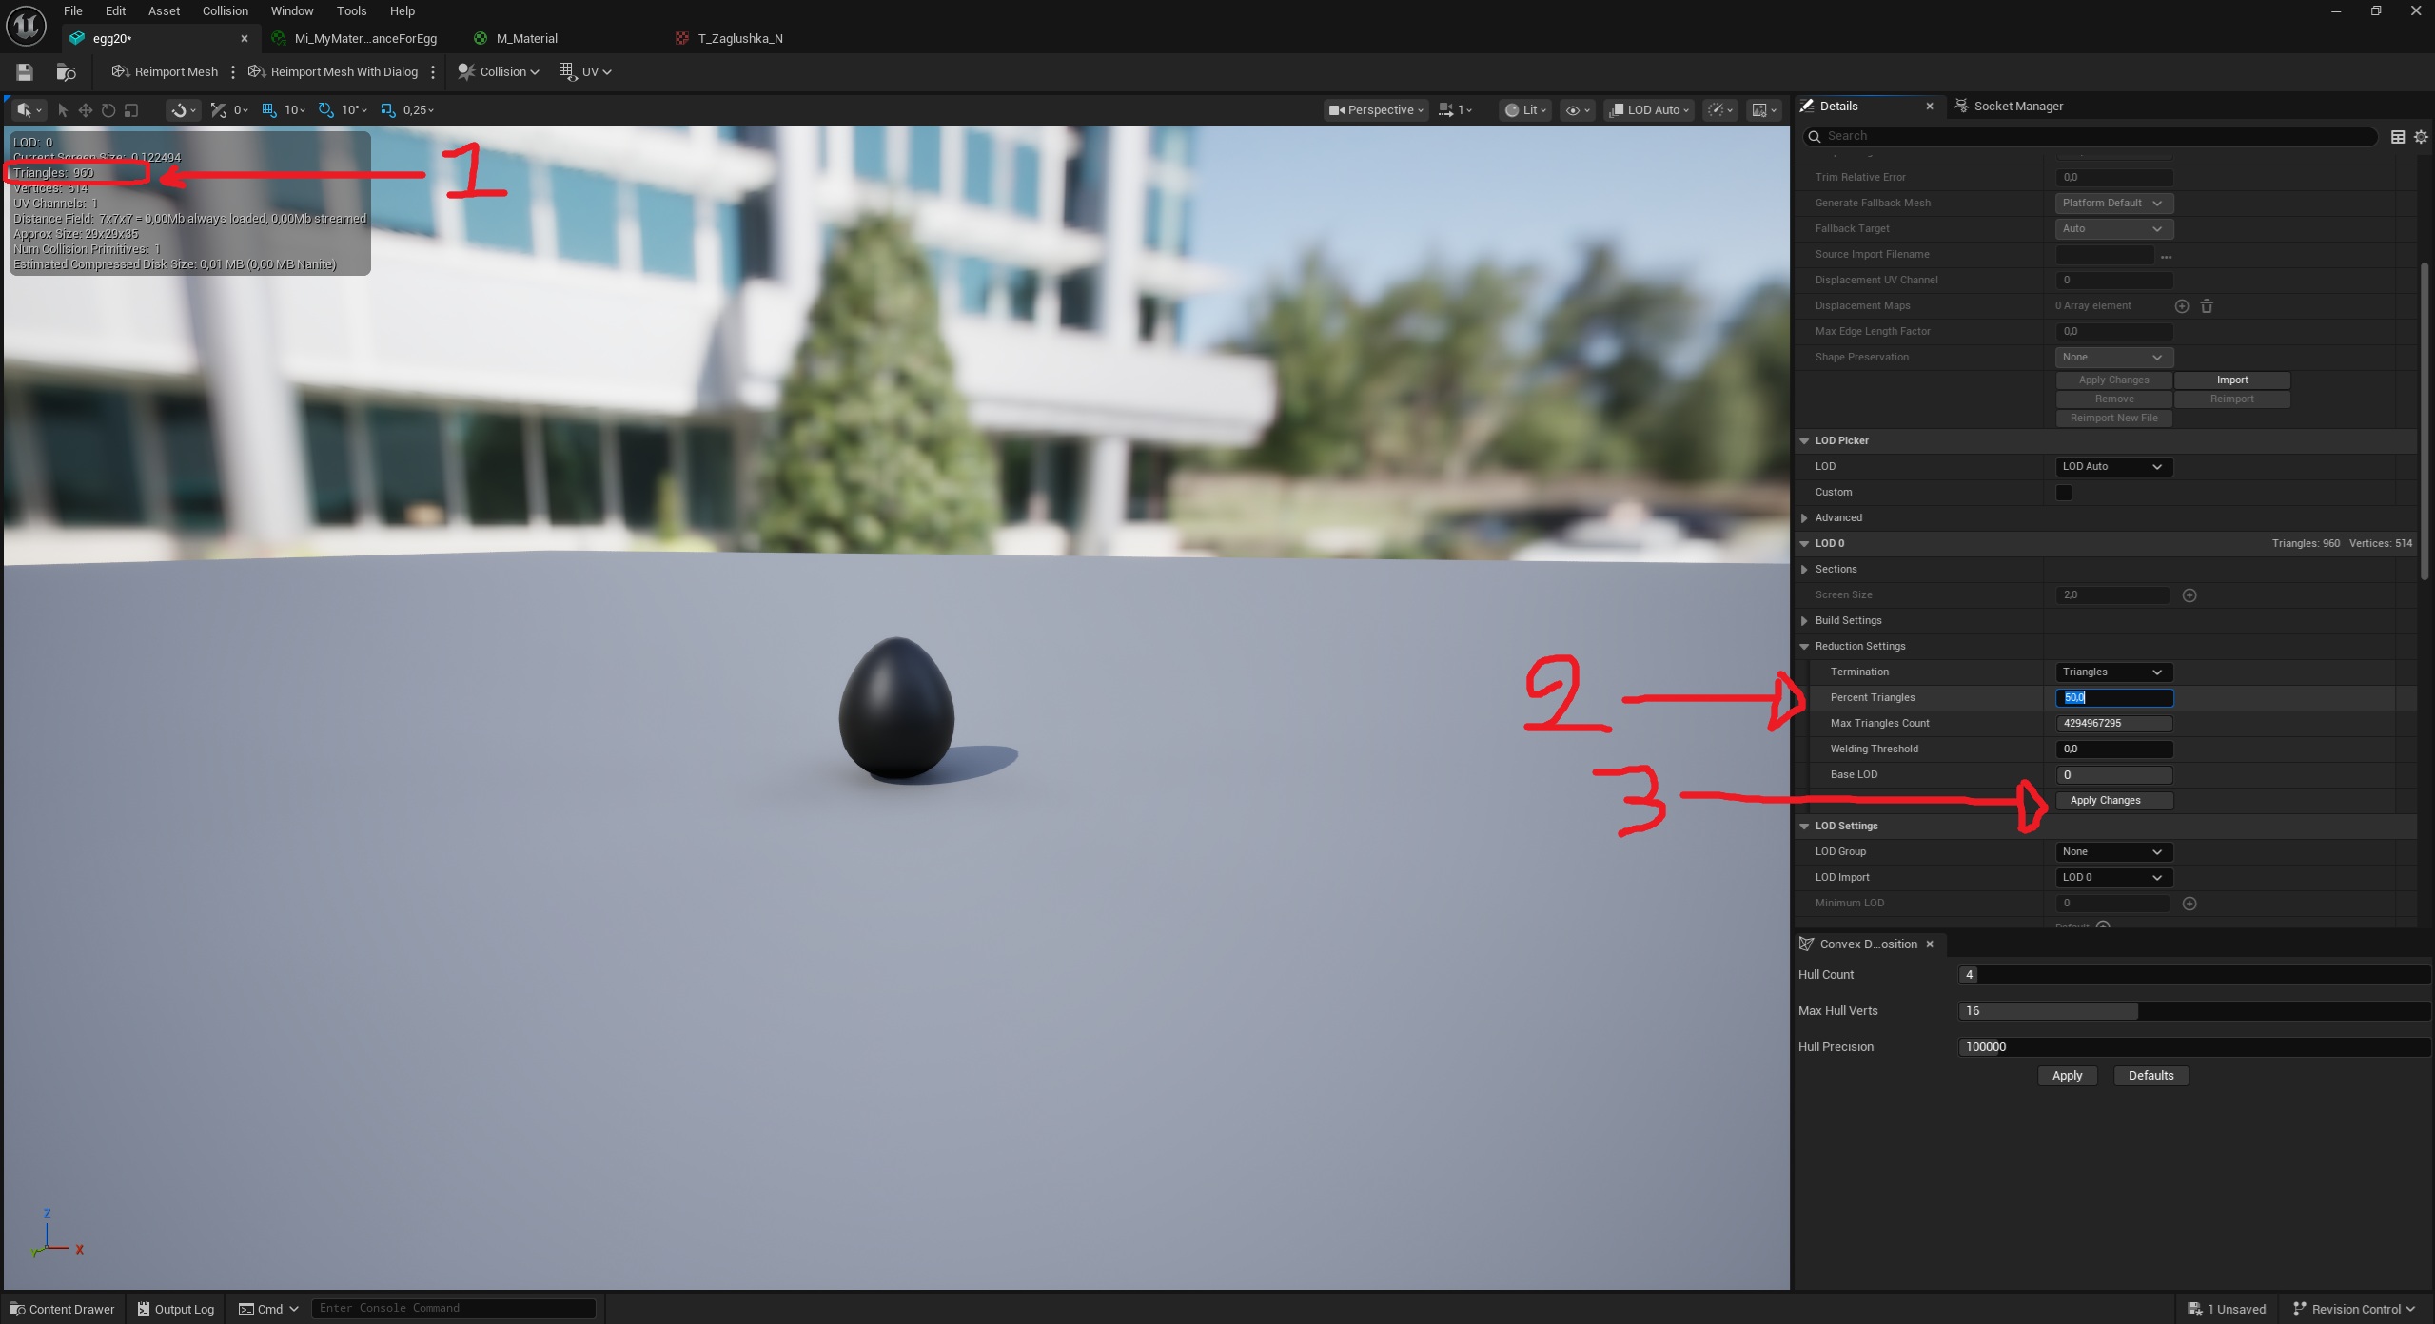Empty the Displacement Maps array with trash icon
The image size is (2435, 1324).
pyautogui.click(x=2207, y=306)
